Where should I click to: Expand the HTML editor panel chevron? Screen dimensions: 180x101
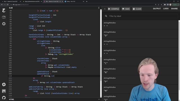[99, 99]
